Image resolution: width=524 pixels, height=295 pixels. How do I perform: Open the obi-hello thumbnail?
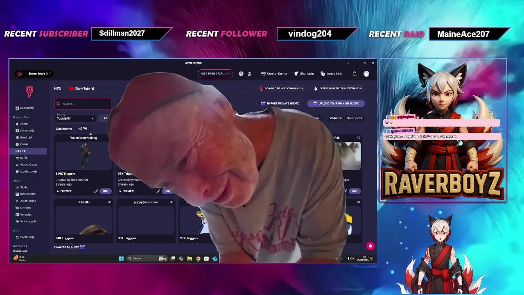(x=84, y=220)
